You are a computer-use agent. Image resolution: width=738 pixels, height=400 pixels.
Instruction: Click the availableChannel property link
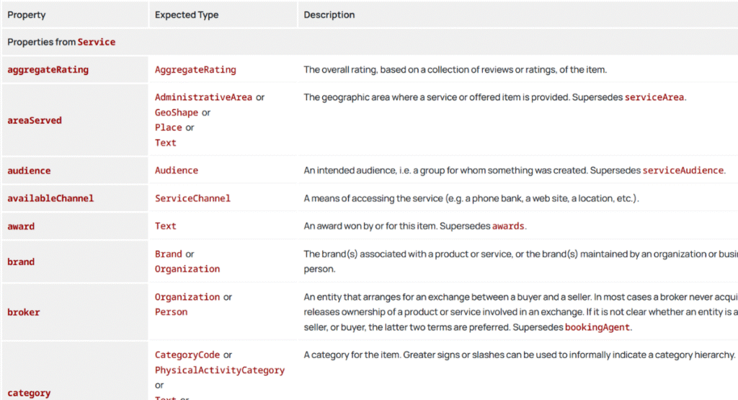tap(50, 198)
